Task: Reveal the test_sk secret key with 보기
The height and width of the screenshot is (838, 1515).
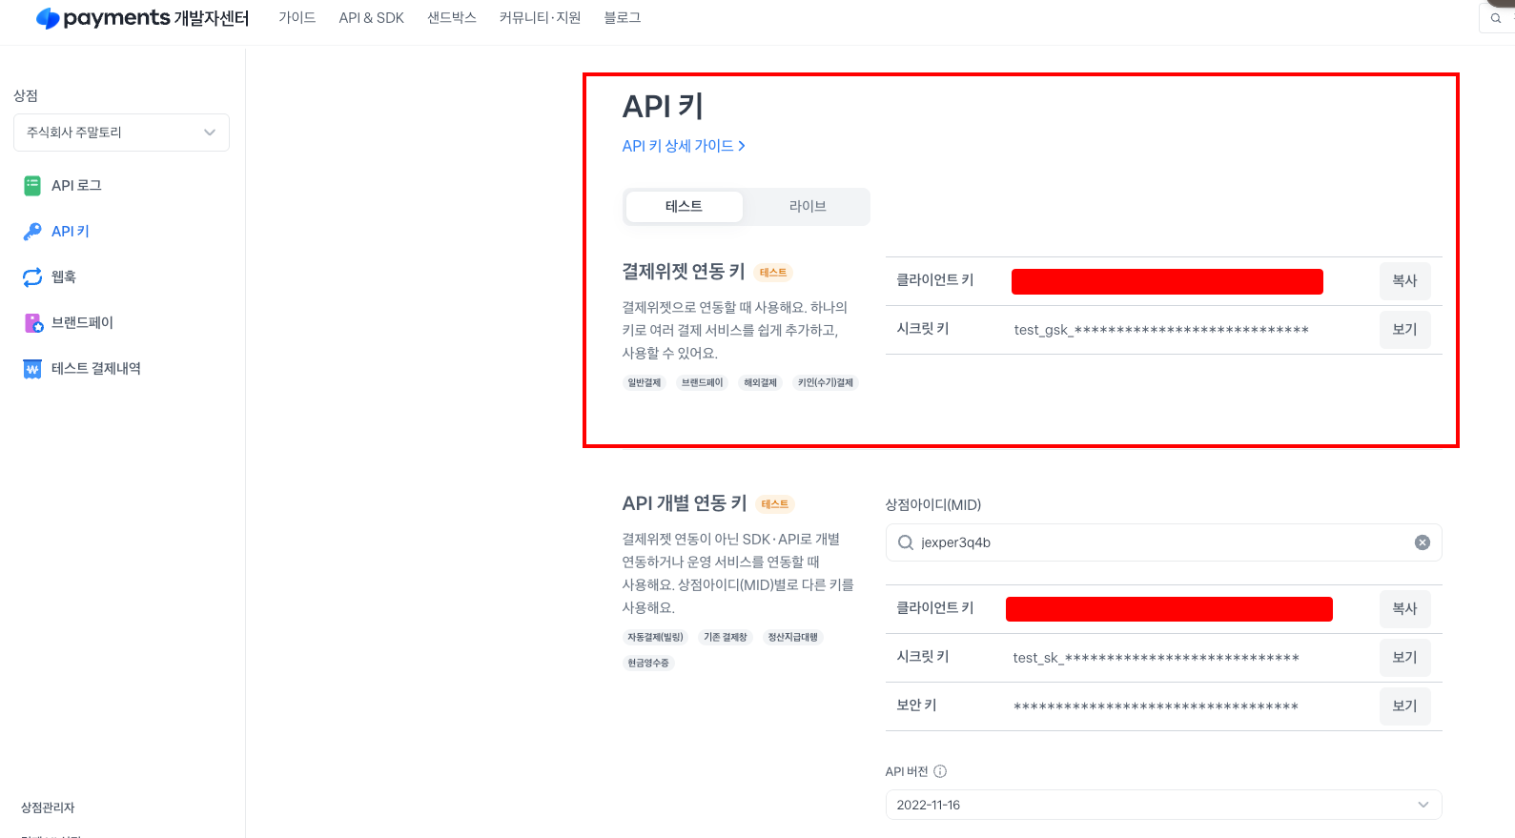Action: click(x=1404, y=658)
